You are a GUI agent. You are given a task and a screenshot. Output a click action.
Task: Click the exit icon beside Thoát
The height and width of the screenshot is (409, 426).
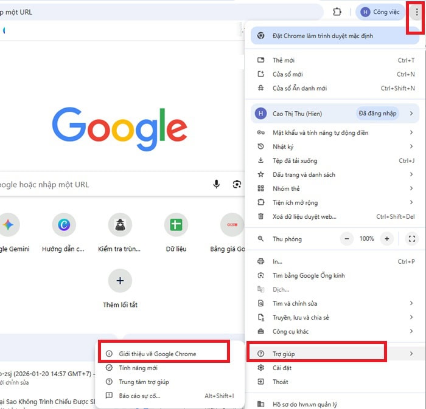click(x=260, y=382)
